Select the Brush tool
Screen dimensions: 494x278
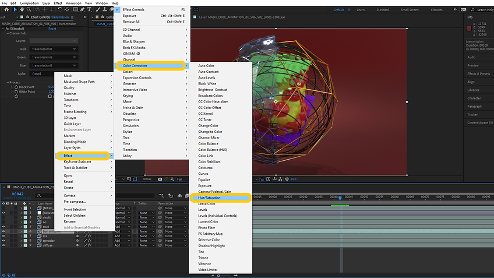(x=98, y=9)
